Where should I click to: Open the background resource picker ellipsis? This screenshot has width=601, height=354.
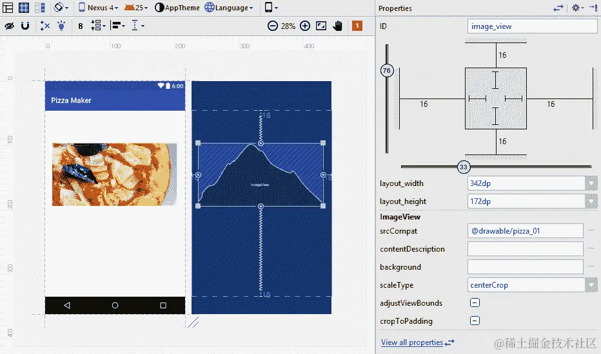coord(591,266)
